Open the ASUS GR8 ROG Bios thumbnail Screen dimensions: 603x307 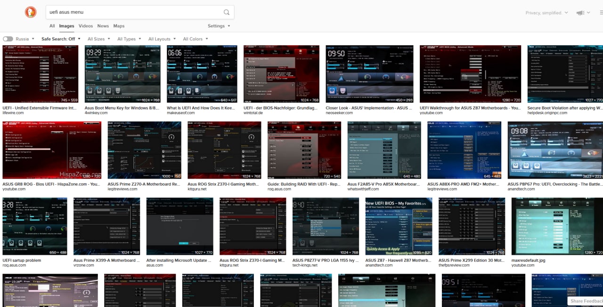(52, 150)
